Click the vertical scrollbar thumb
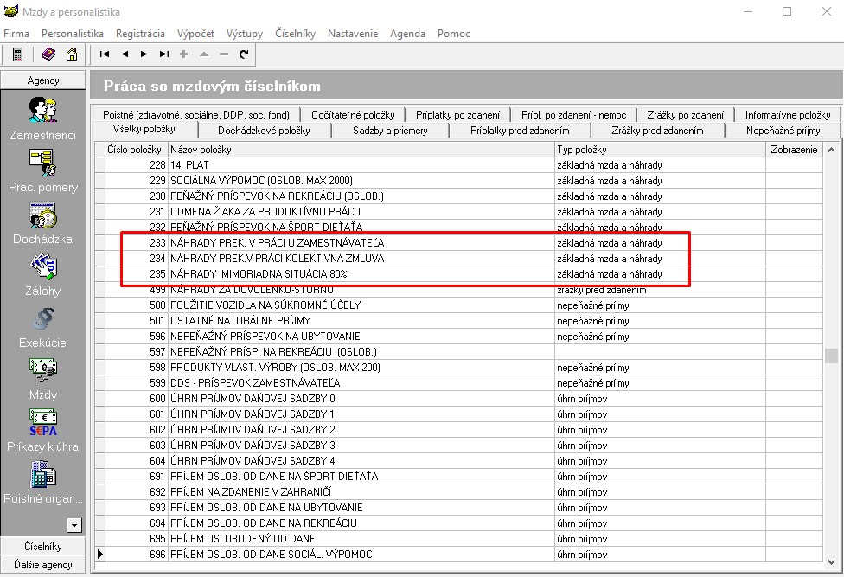 coord(831,356)
